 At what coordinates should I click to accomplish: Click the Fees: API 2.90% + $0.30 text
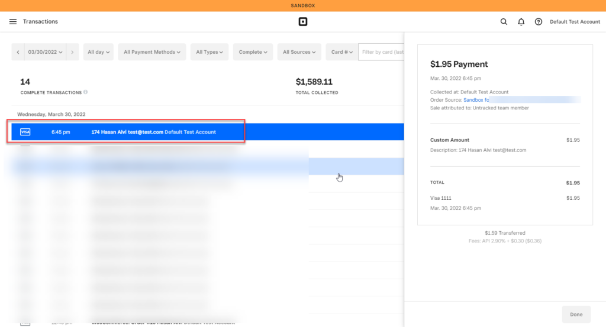coord(505,241)
